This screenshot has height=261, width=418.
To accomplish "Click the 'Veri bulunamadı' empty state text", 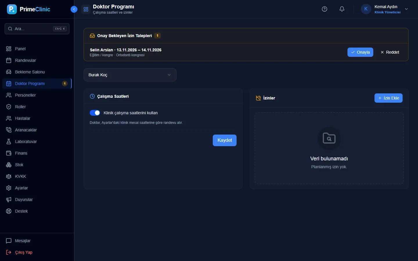I will pyautogui.click(x=329, y=159).
